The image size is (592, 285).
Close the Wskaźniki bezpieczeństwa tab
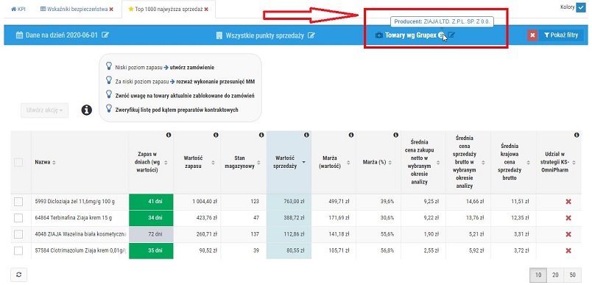111,9
